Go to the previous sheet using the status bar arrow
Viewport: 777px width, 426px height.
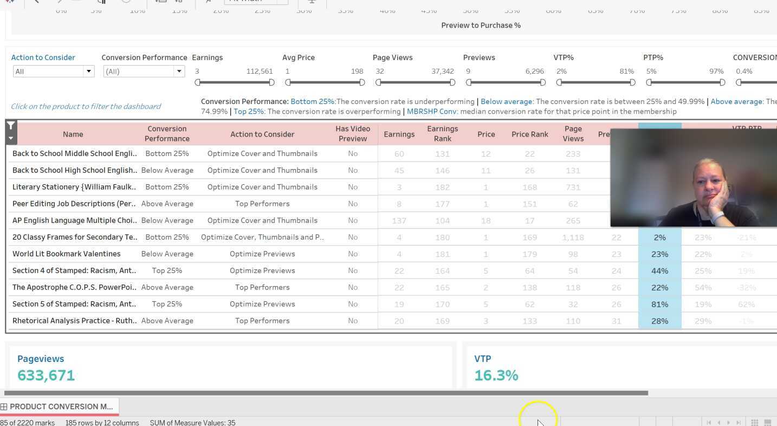click(718, 422)
